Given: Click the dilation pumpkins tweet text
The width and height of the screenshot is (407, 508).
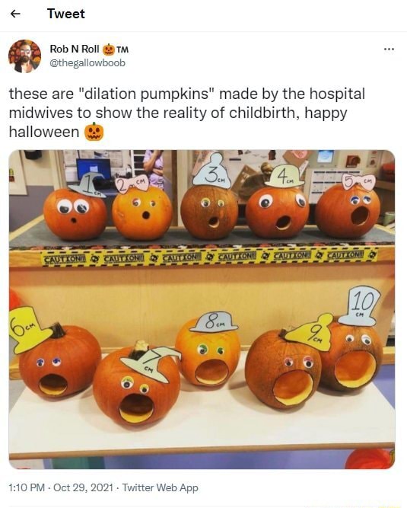Looking at the screenshot, I should [187, 113].
